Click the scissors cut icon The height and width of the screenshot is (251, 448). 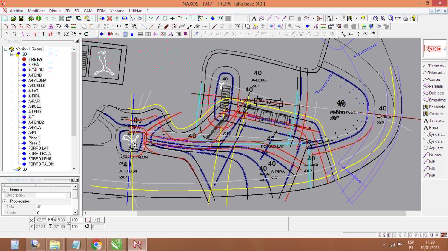point(99,26)
